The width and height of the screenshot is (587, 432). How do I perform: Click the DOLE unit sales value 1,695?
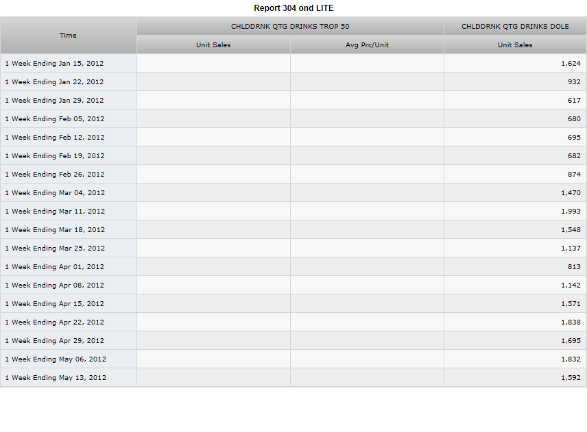pos(571,341)
